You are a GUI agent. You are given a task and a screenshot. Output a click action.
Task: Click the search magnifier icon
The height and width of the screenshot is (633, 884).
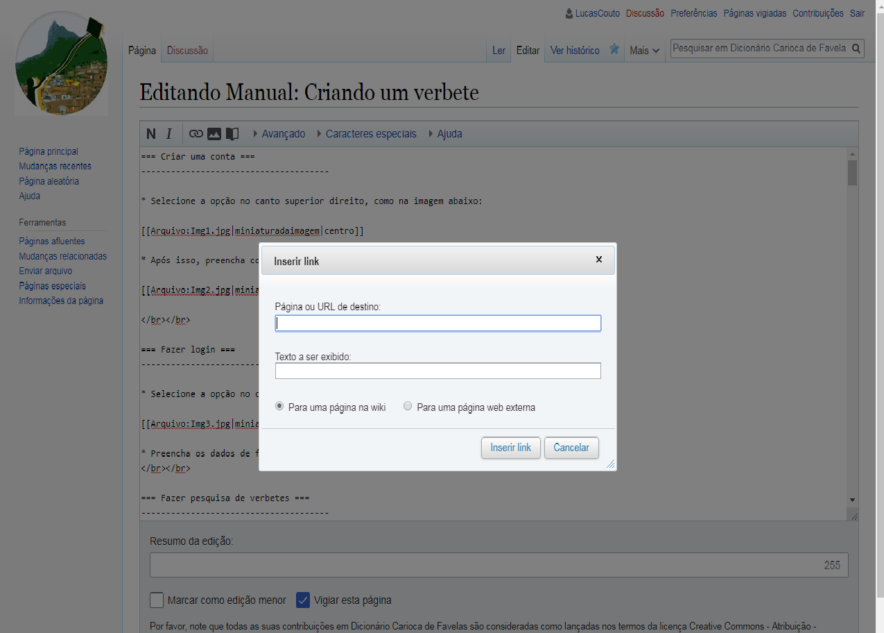[856, 49]
